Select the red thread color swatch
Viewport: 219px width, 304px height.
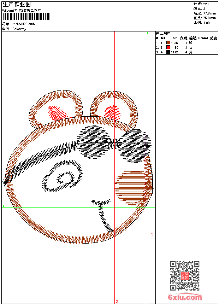point(168,47)
